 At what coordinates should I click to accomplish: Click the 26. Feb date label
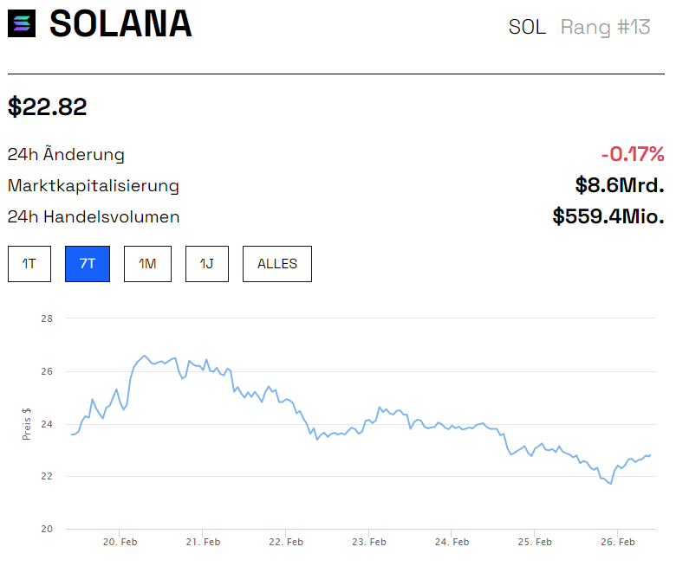point(619,543)
